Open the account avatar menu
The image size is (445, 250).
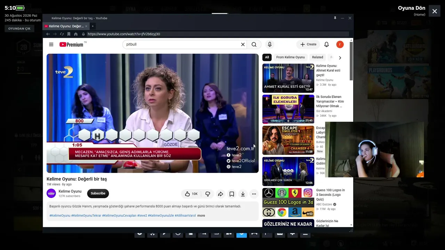click(x=340, y=44)
